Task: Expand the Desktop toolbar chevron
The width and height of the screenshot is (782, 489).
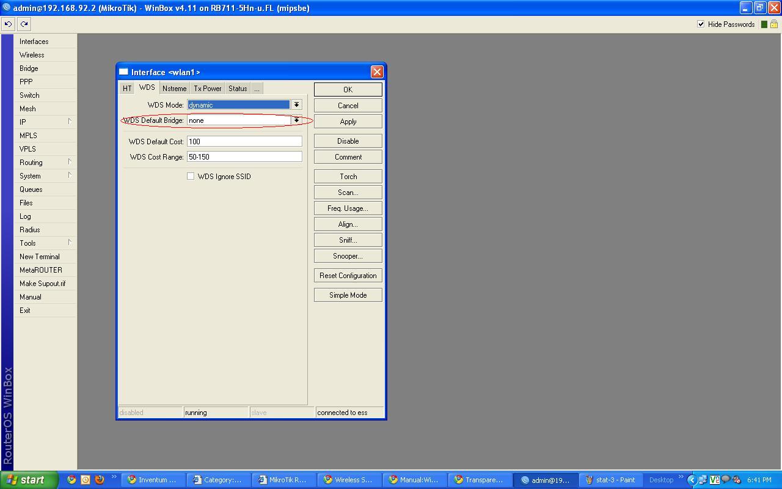Action: [681, 478]
